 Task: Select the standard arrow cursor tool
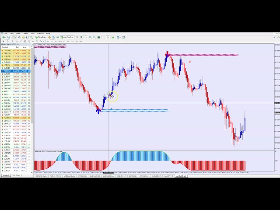2,41
